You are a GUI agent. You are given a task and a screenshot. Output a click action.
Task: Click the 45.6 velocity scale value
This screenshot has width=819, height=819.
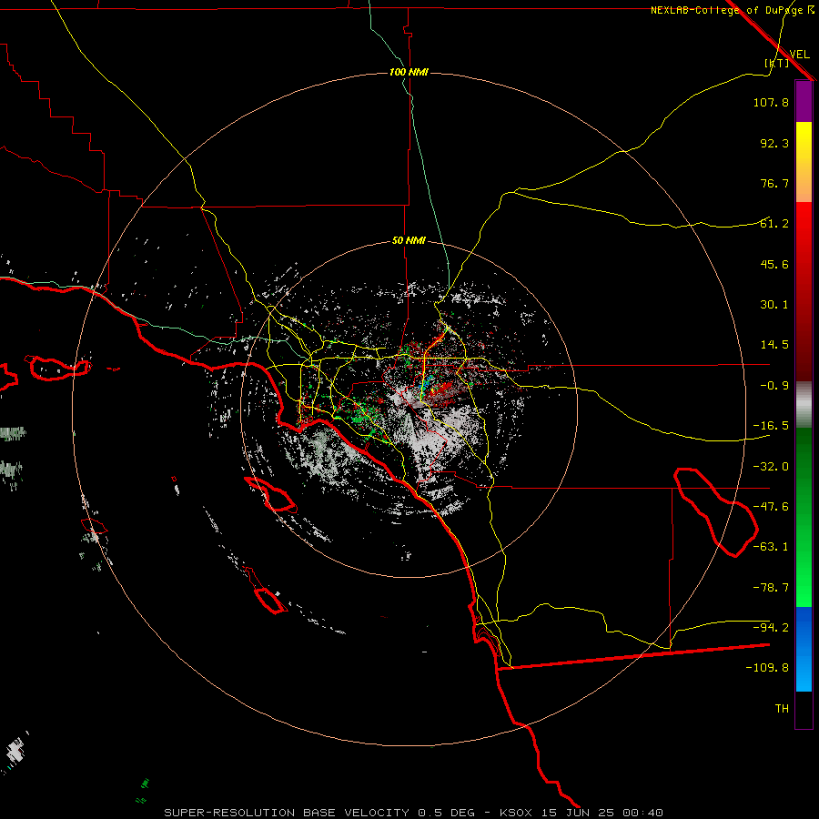pyautogui.click(x=774, y=264)
